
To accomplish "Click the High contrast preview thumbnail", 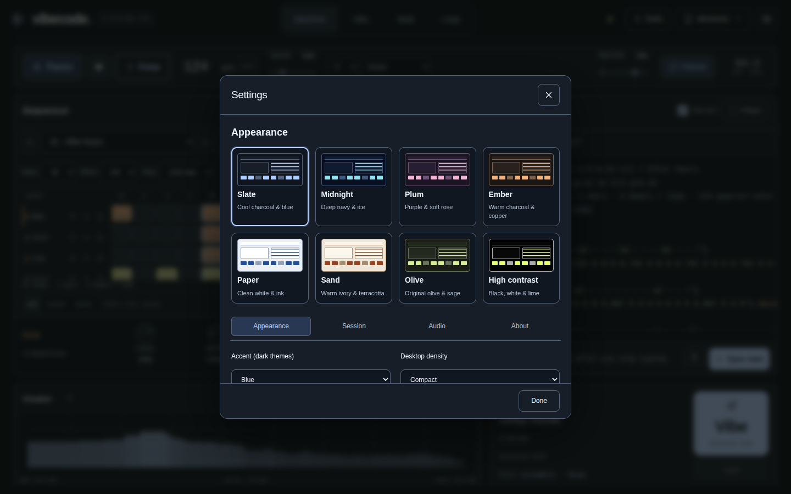I will pos(521,255).
